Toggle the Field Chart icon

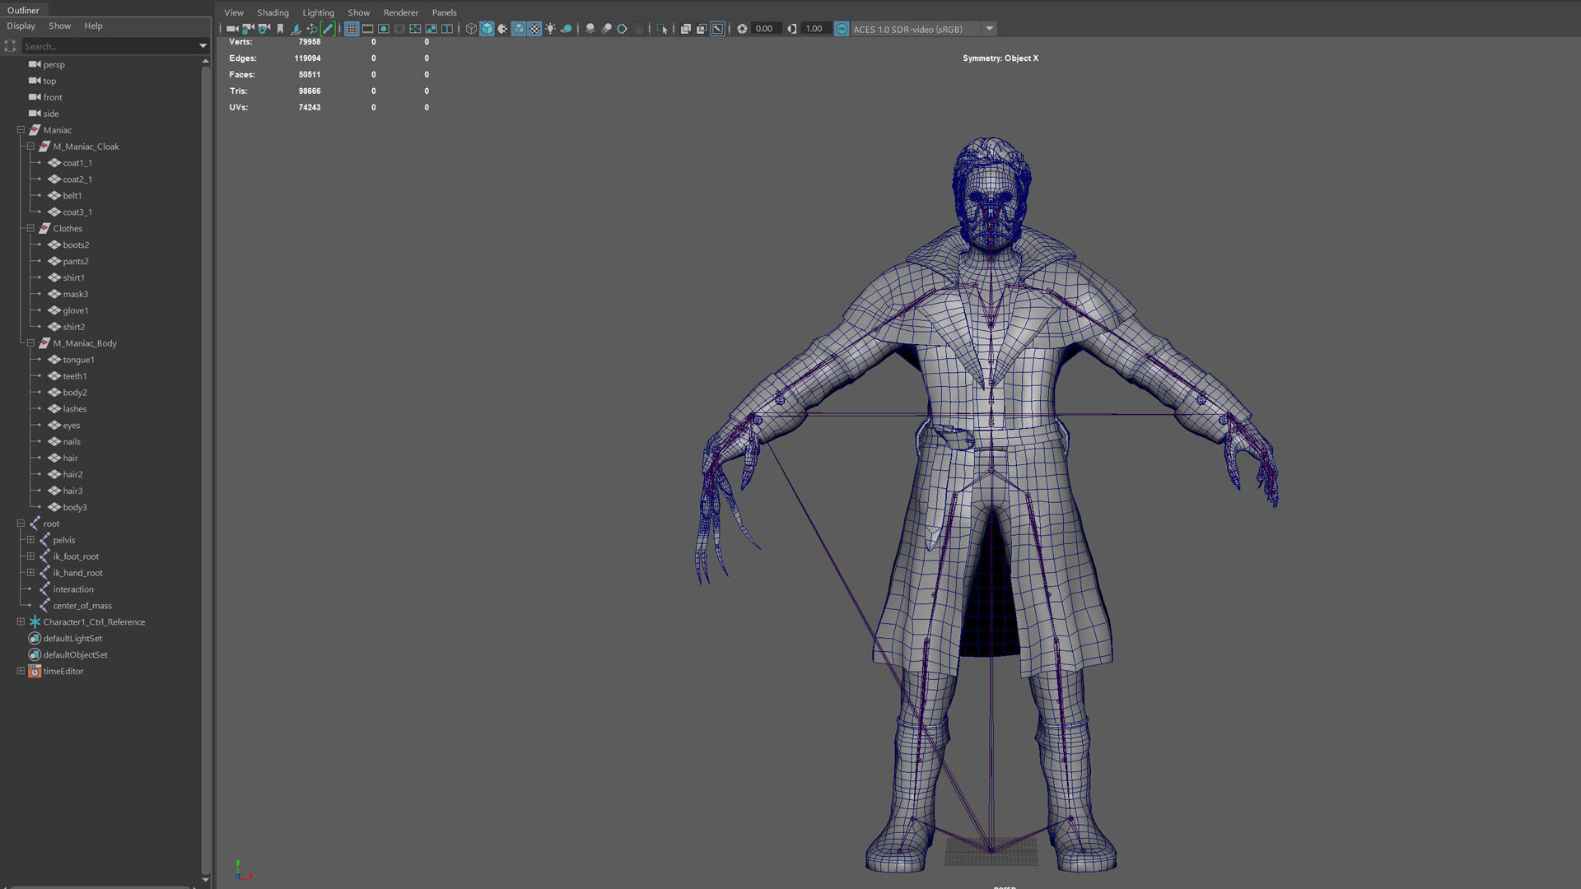(x=415, y=29)
